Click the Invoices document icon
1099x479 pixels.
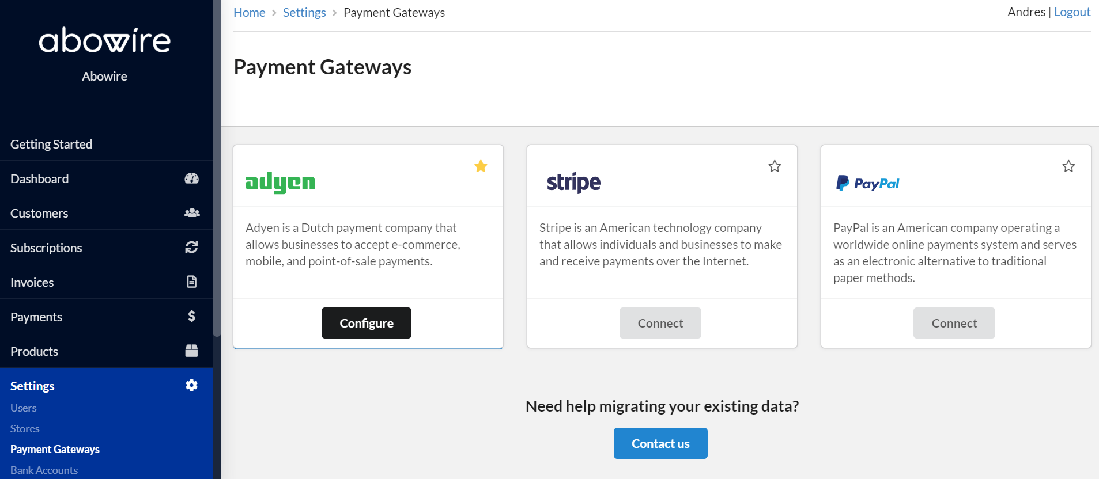192,282
